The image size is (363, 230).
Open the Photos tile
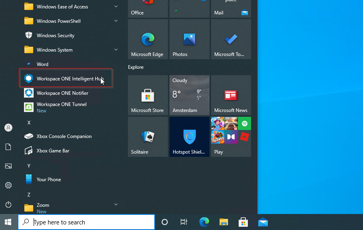point(189,39)
